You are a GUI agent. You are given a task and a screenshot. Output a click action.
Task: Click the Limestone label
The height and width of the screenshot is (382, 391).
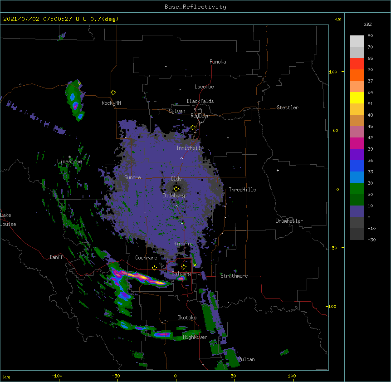point(69,162)
